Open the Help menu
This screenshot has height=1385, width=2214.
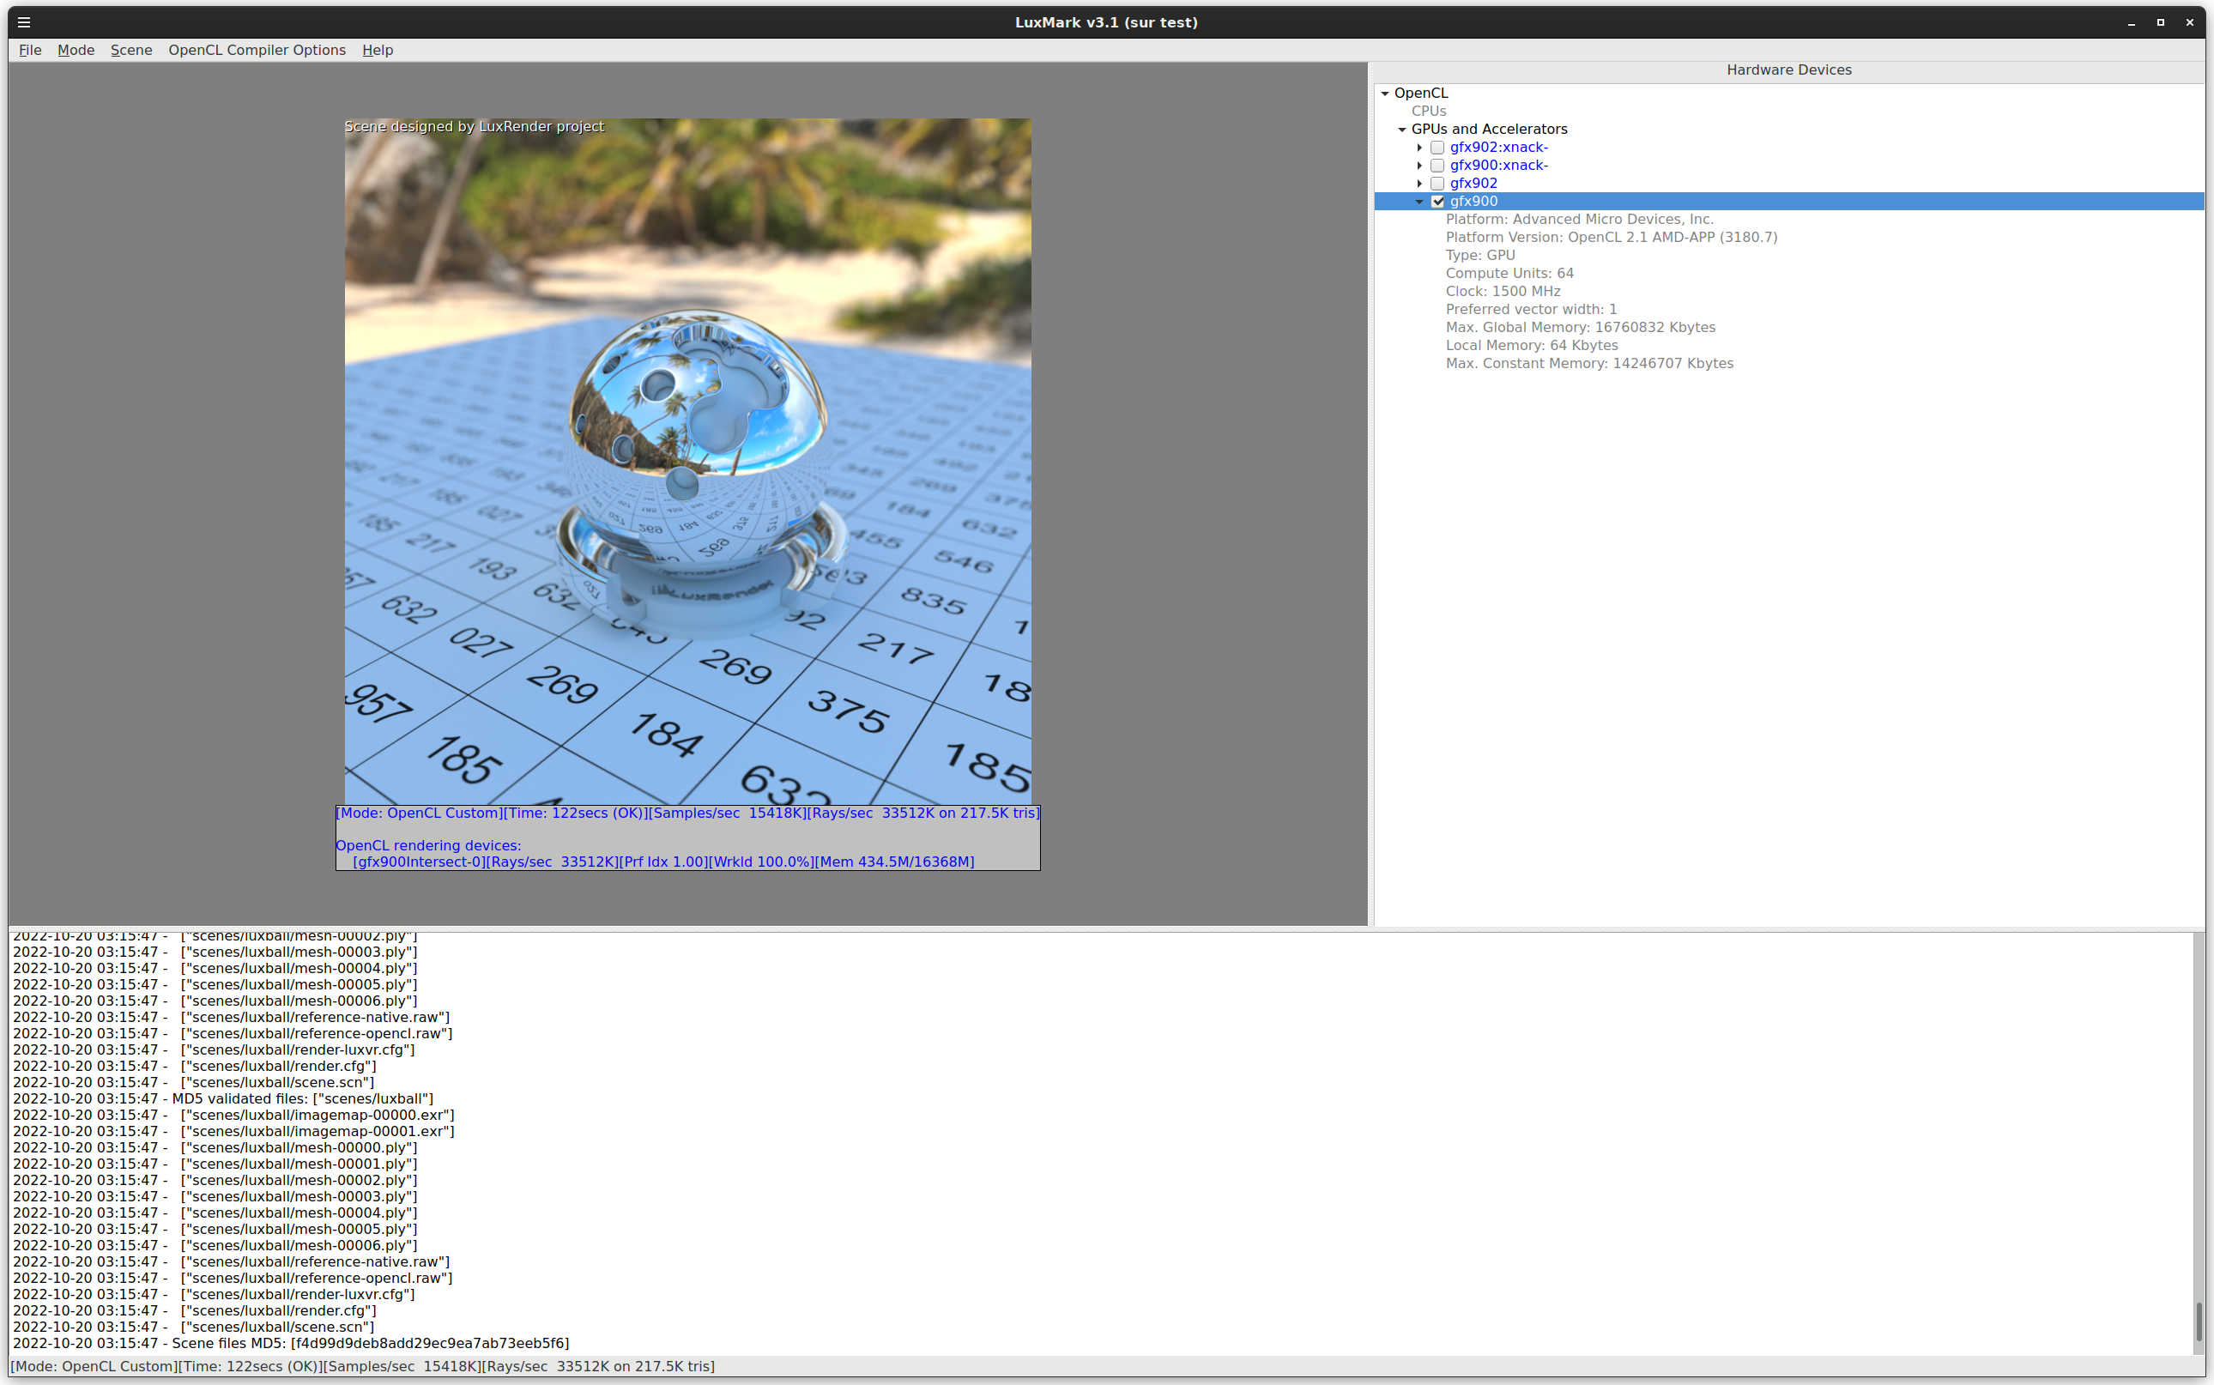(378, 50)
